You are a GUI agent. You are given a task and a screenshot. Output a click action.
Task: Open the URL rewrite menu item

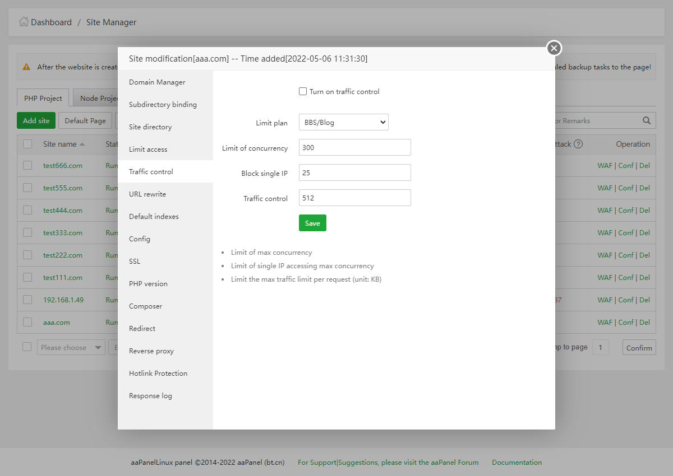click(x=147, y=194)
